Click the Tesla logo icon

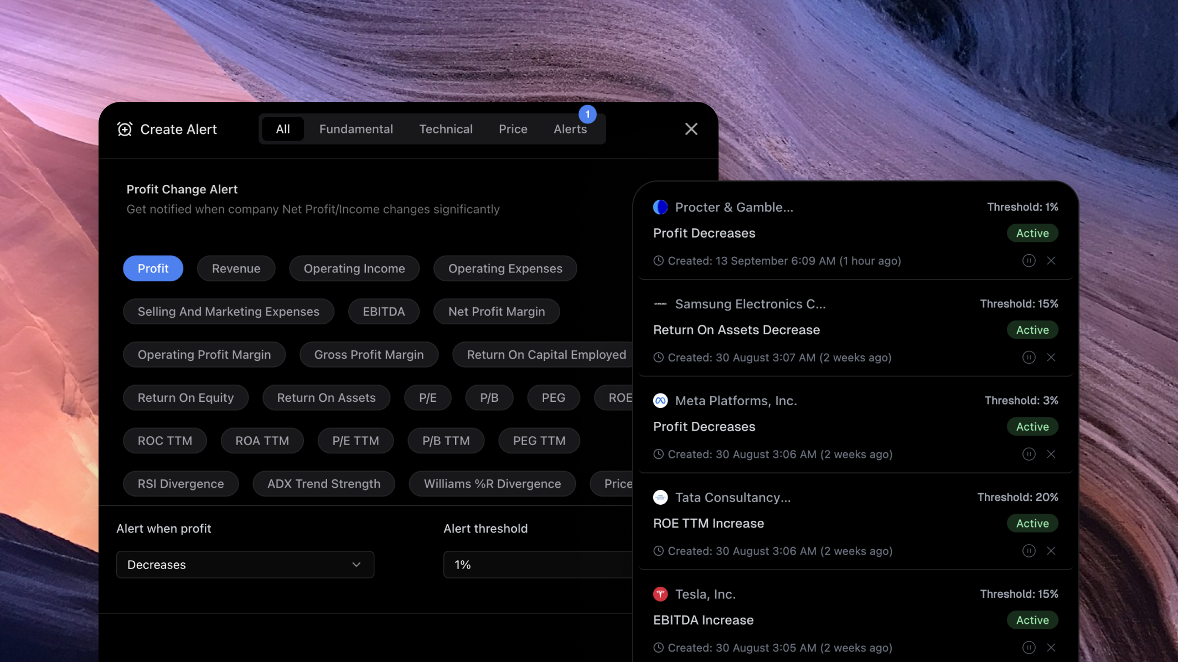(x=660, y=594)
